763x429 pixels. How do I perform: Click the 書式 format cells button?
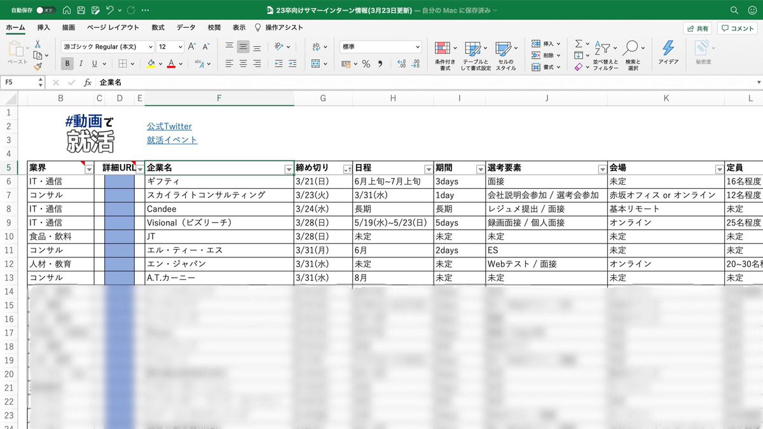pyautogui.click(x=546, y=67)
